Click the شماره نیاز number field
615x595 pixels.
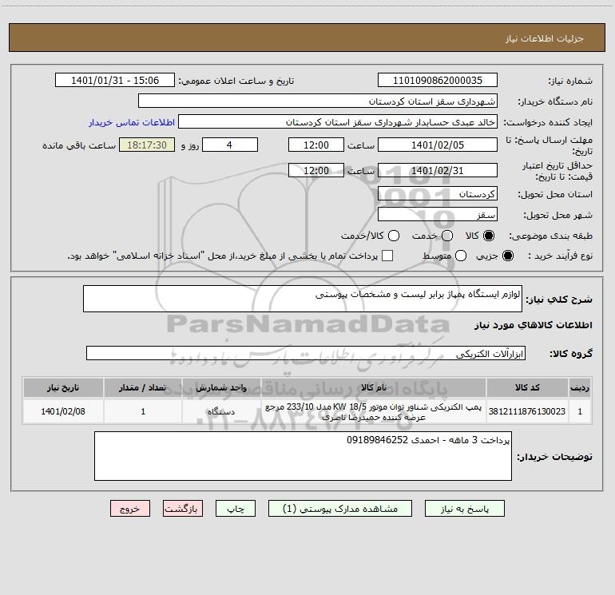tap(438, 81)
